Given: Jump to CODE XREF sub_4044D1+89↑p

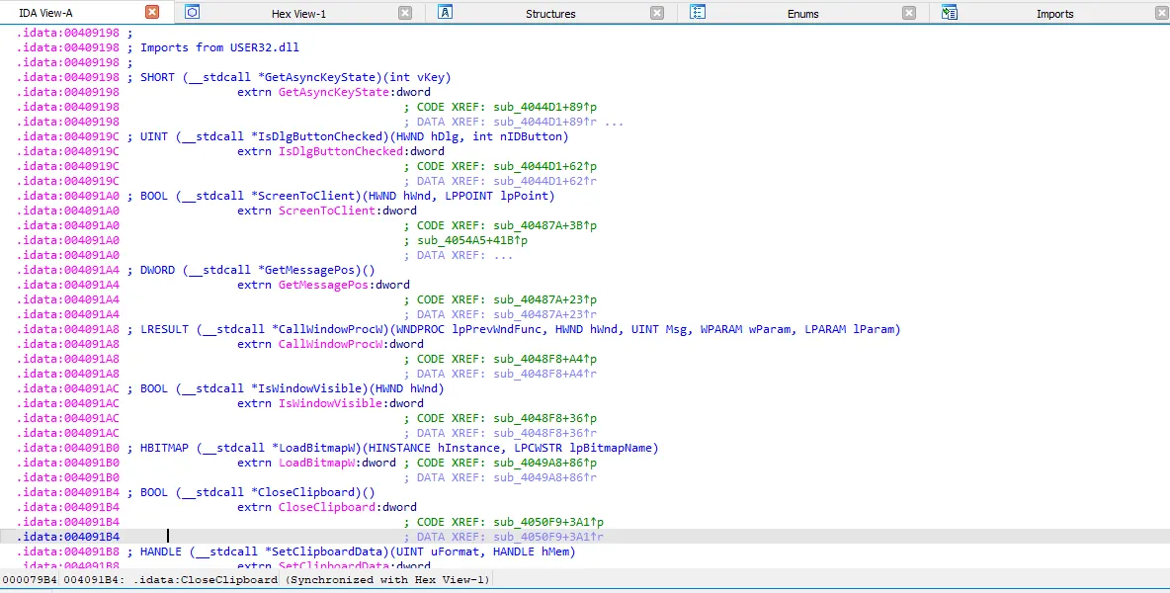Looking at the screenshot, I should click(x=544, y=107).
